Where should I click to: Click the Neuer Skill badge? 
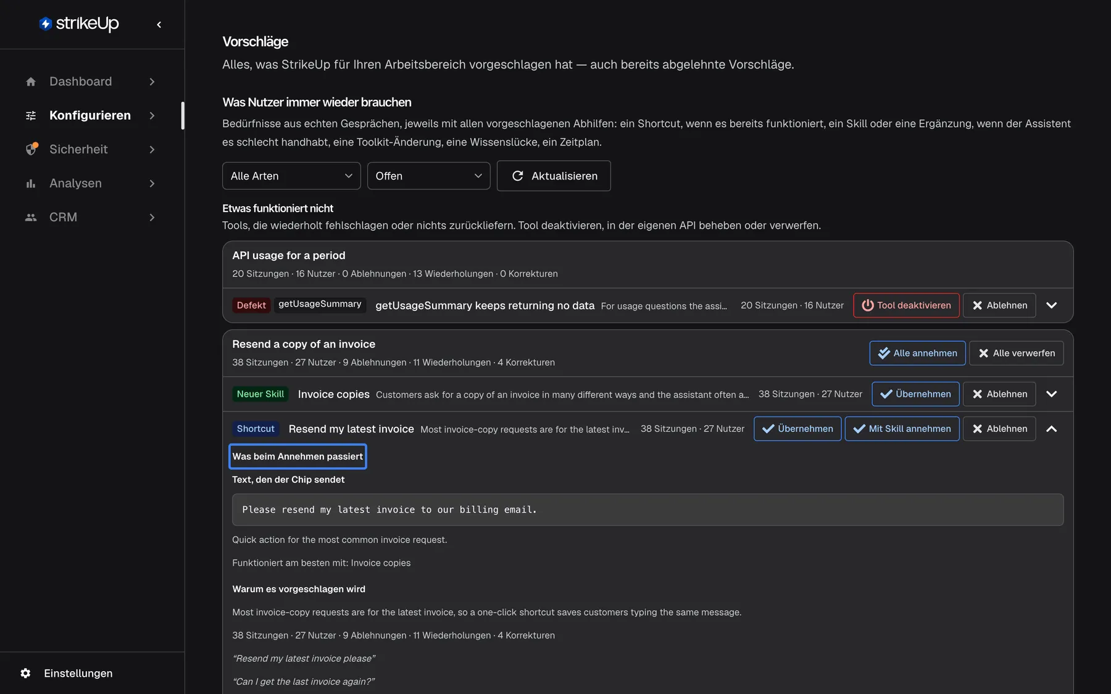(260, 394)
